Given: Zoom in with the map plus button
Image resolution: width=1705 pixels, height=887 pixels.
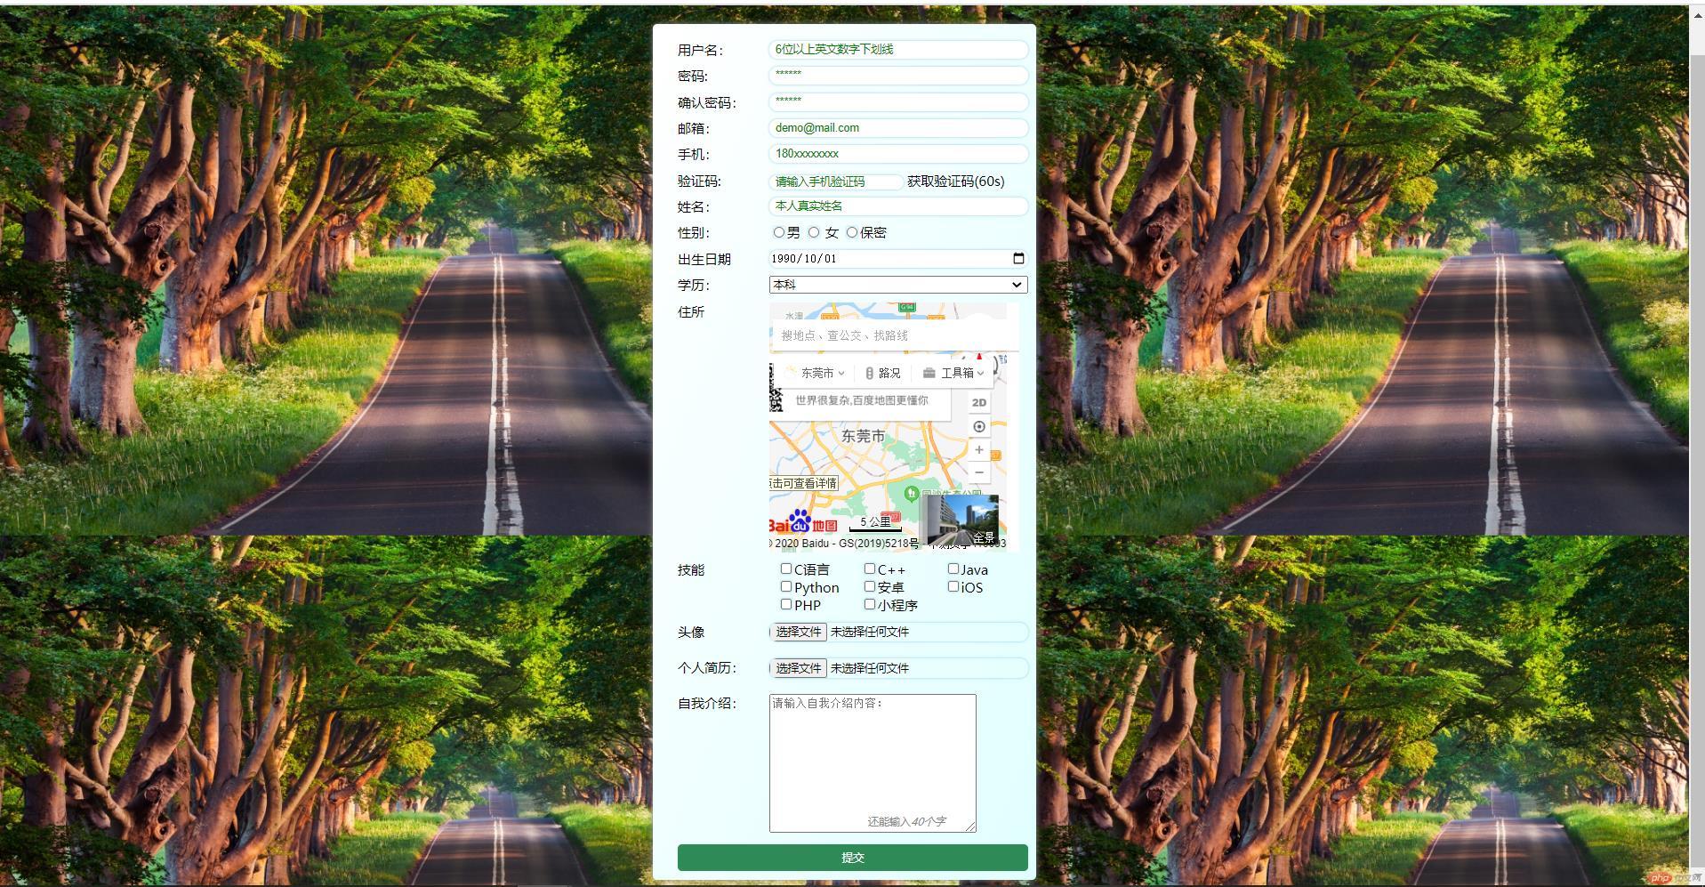Looking at the screenshot, I should [978, 450].
